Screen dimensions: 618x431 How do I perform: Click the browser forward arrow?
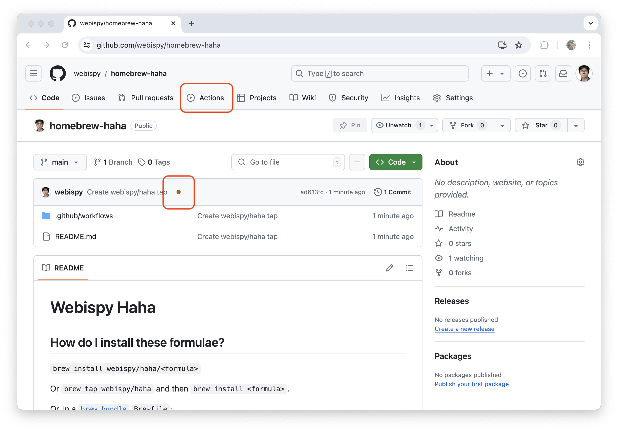point(47,45)
